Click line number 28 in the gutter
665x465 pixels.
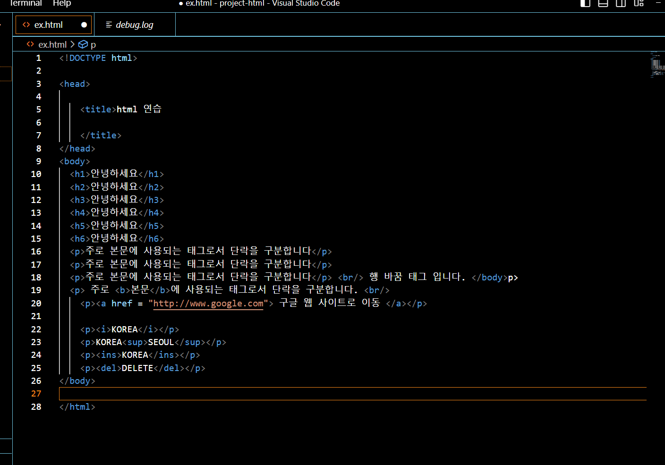pos(36,407)
